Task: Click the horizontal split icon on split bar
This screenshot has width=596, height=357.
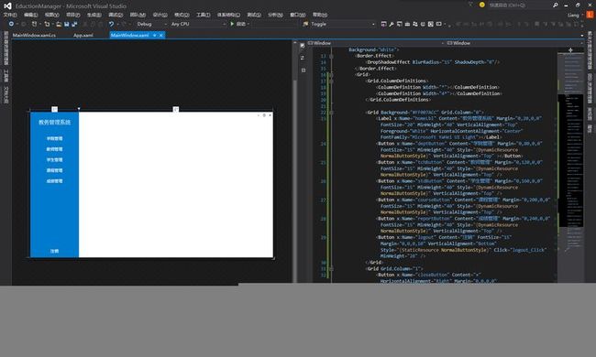Action: coord(303,70)
